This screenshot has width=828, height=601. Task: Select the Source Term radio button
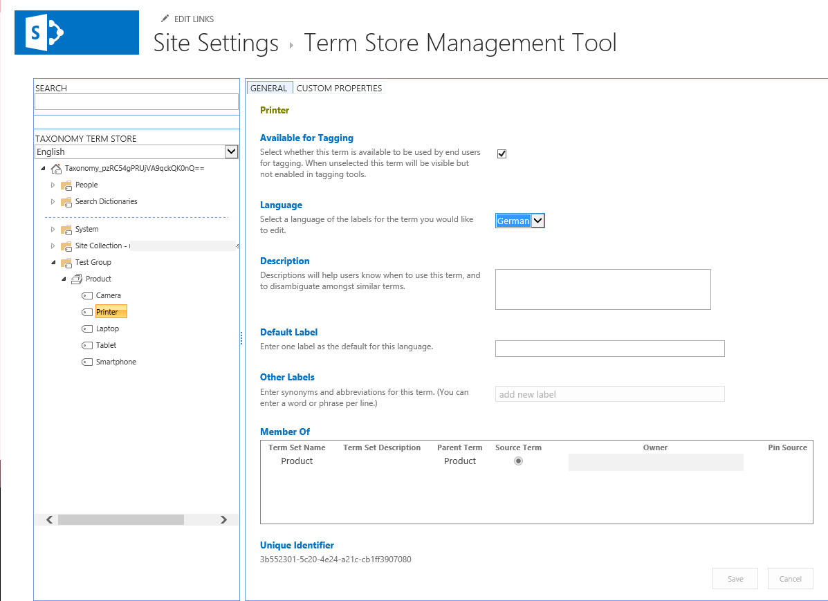click(518, 461)
